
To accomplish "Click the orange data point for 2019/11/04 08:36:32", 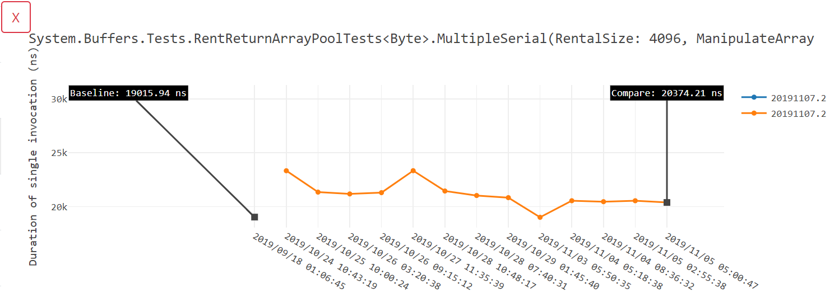I will [x=603, y=202].
